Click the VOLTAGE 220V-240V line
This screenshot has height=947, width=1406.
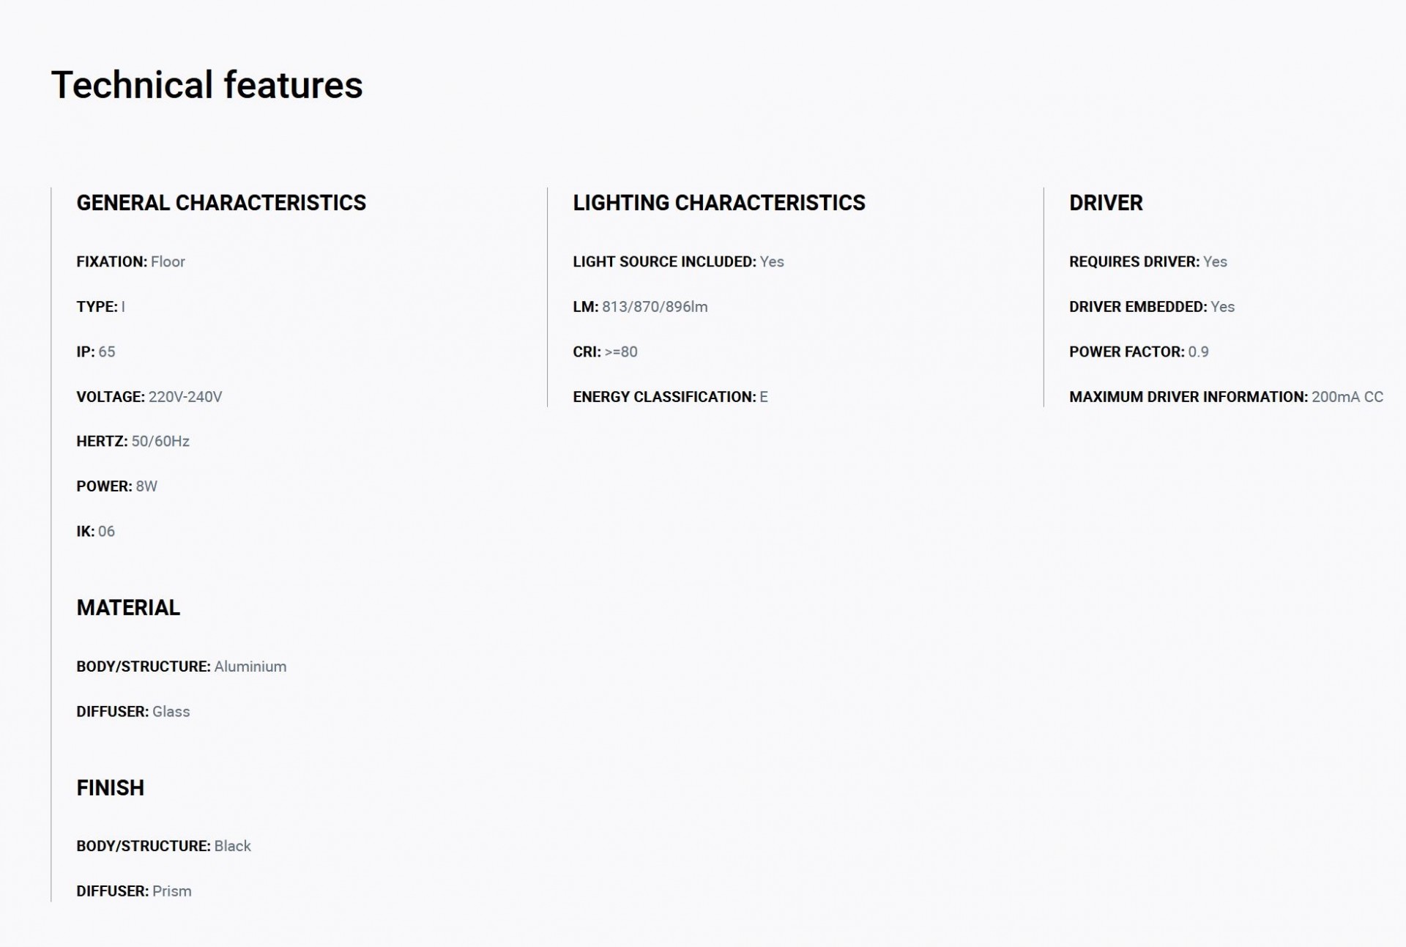[149, 397]
